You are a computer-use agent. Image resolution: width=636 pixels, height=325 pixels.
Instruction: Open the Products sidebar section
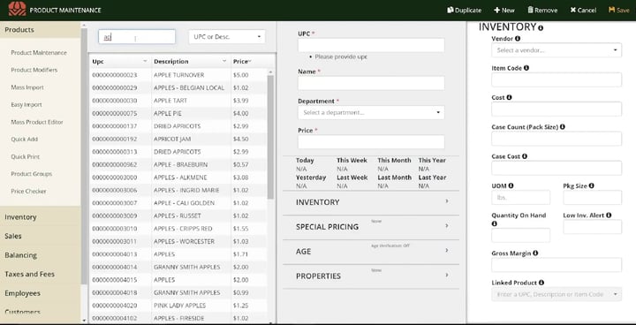point(41,30)
